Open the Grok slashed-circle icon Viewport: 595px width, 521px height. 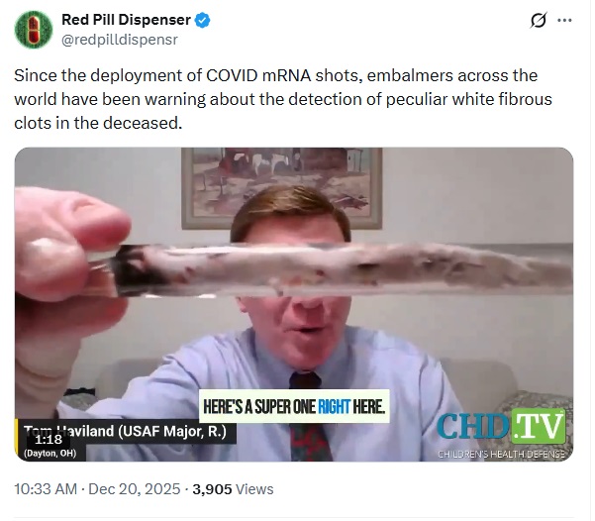[539, 20]
